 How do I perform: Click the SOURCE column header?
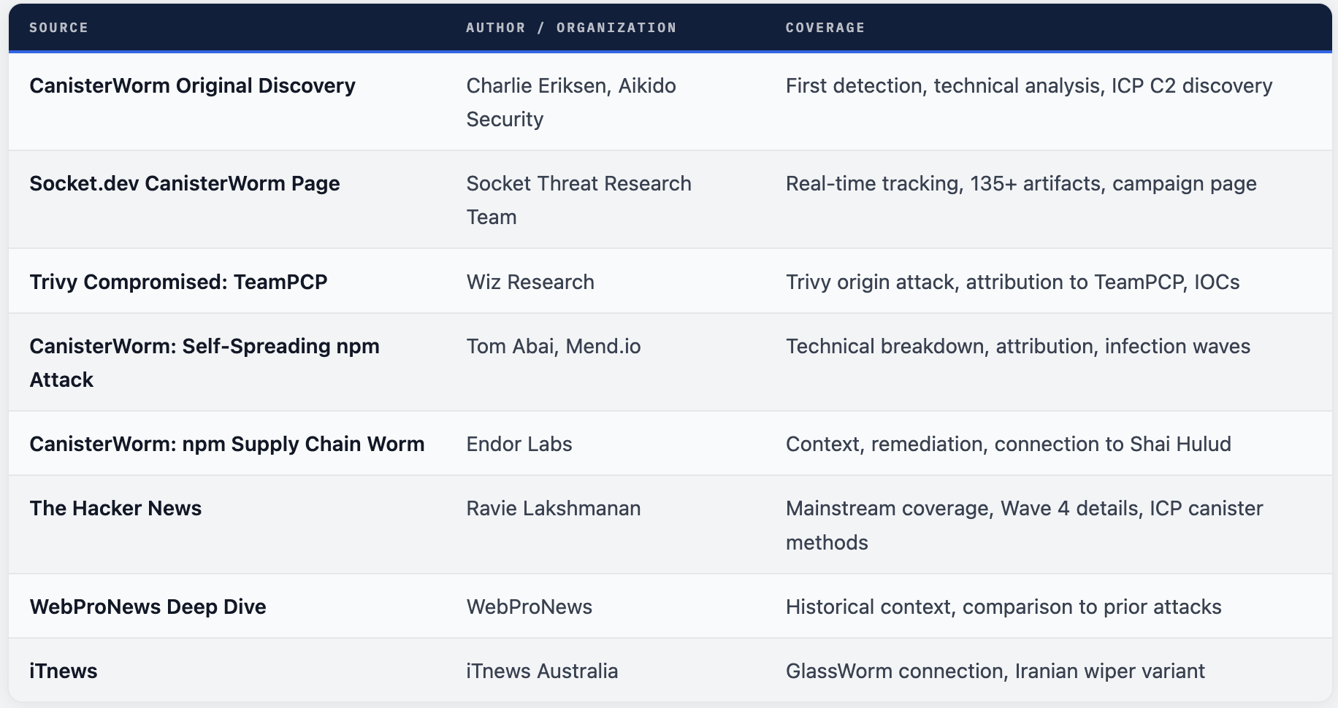[58, 28]
